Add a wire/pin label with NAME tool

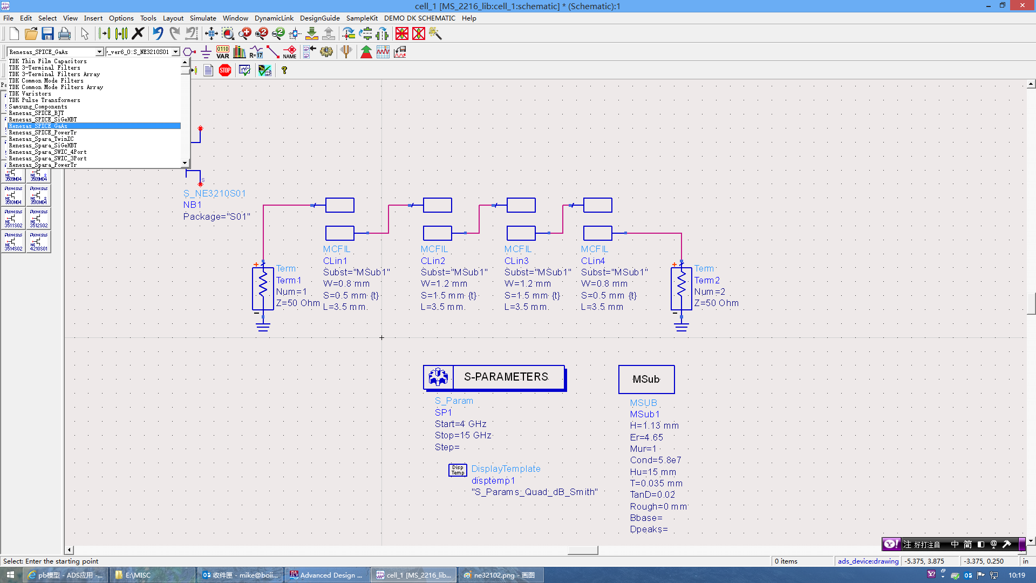pyautogui.click(x=290, y=52)
